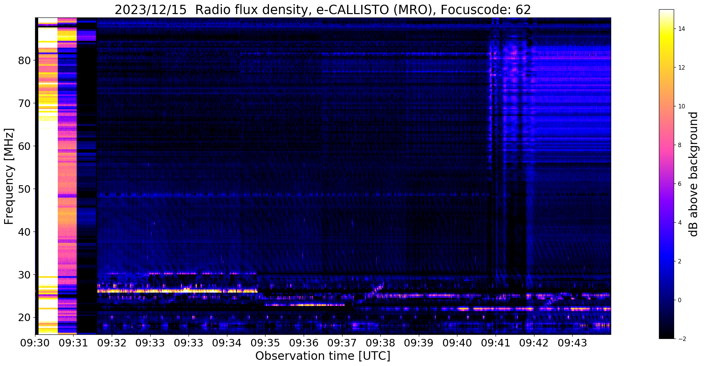Click the 09:37 time tick label
This screenshot has height=366, width=704.
(342, 343)
